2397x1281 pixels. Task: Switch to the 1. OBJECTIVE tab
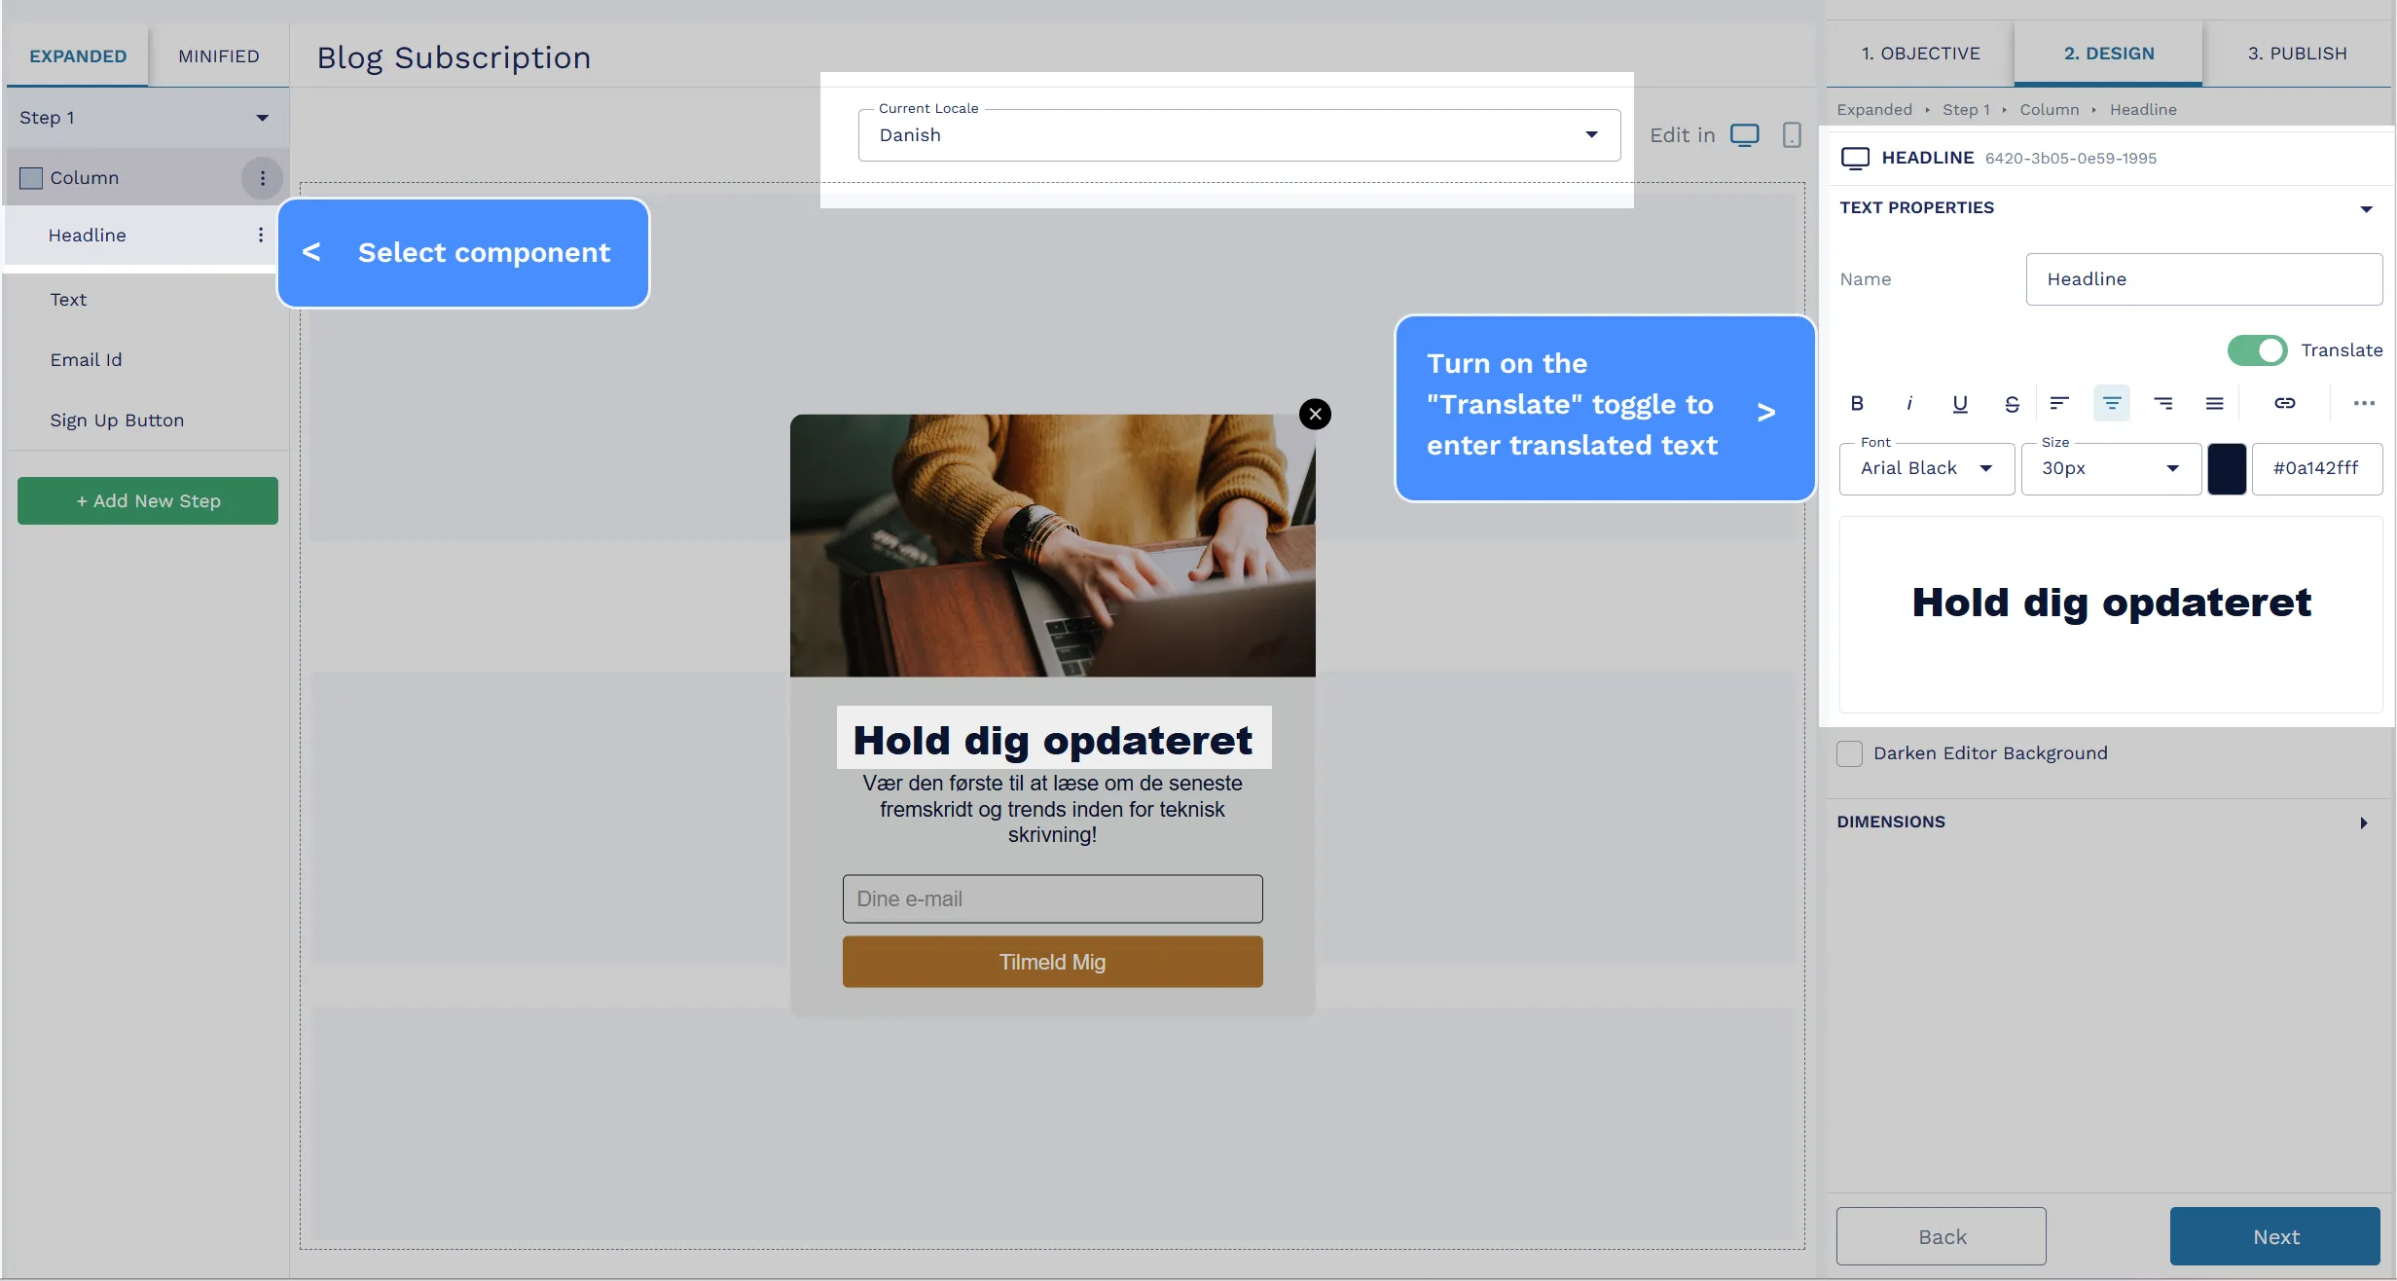(x=1923, y=53)
